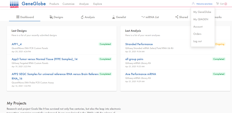232x113 pixels.
Task: Click 'Apr 21, 2021 9:29 AM' timestamp
Action: (135, 81)
